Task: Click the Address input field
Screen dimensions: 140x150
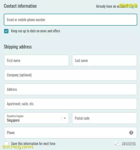Action: [x=70, y=89]
